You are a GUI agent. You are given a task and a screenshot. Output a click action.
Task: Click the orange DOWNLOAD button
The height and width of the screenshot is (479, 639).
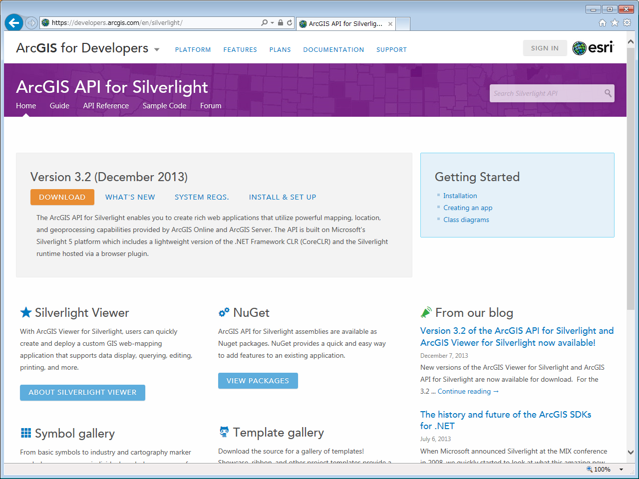point(62,197)
